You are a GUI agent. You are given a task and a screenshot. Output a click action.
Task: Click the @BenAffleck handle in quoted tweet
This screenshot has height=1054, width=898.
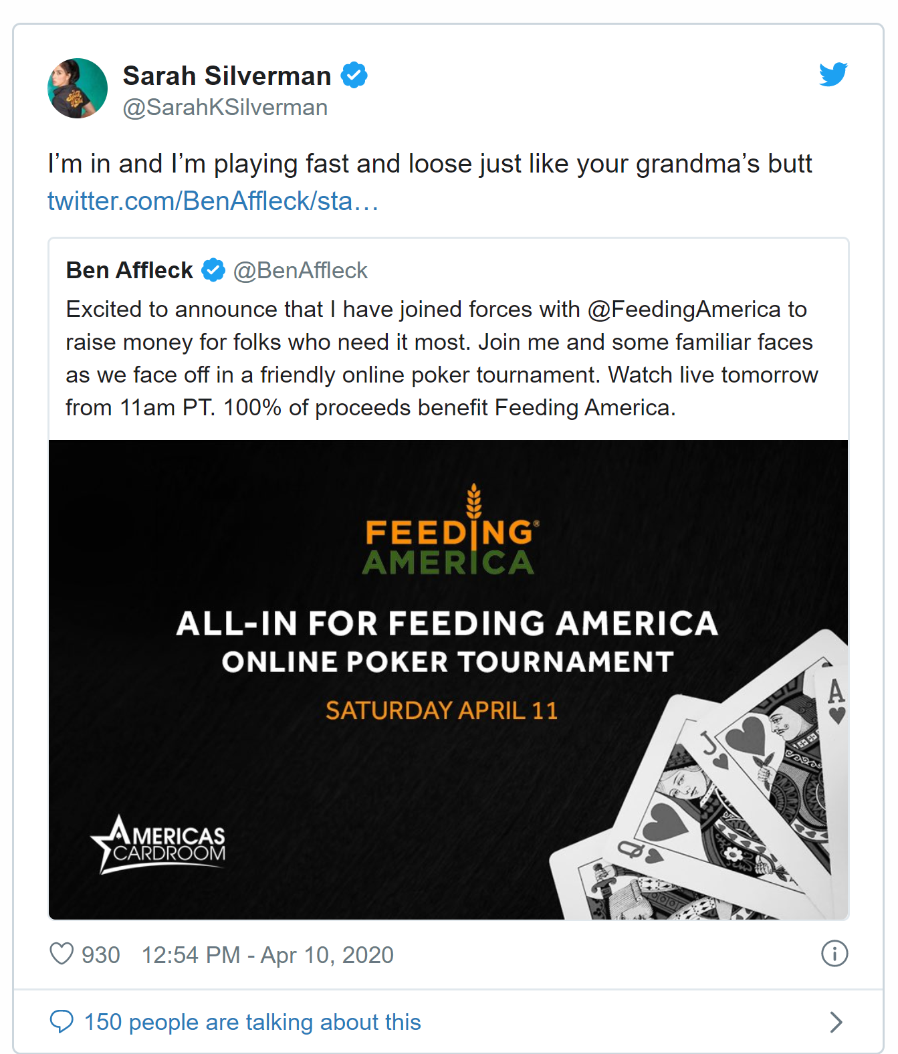point(300,270)
